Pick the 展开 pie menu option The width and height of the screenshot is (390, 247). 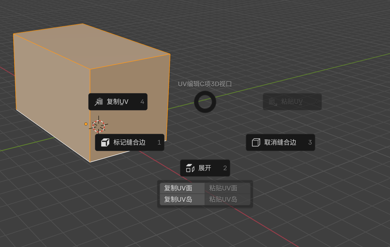(x=205, y=168)
